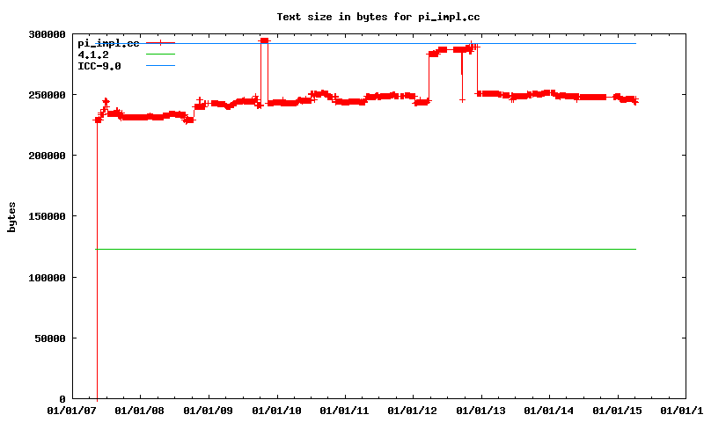This screenshot has width=704, height=422.
Task: Click the blue ICC-9.0 legend line sample
Action: [x=161, y=66]
